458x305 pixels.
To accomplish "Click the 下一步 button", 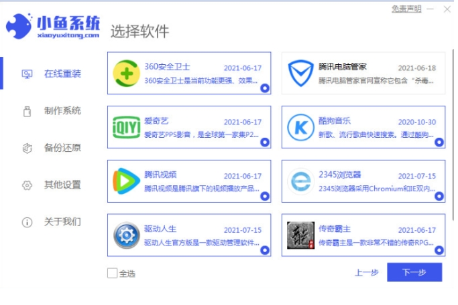I will click(x=414, y=272).
